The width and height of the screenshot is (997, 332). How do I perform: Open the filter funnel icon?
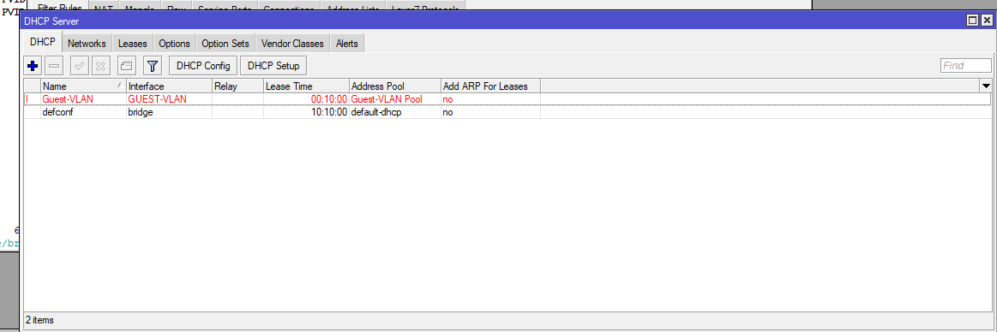153,65
